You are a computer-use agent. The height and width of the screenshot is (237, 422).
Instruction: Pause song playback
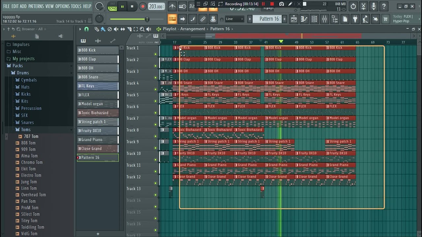122,6
